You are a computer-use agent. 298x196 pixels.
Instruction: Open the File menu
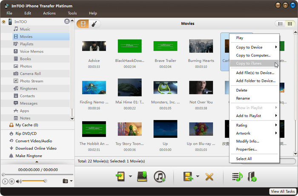[x=9, y=13]
